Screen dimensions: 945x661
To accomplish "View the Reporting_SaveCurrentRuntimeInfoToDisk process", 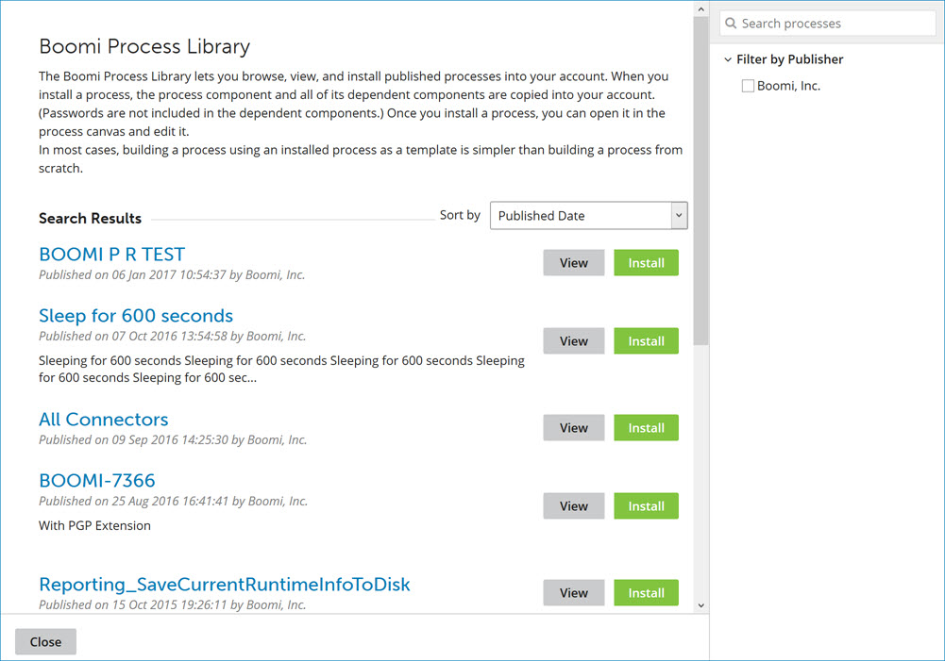I will click(x=573, y=592).
